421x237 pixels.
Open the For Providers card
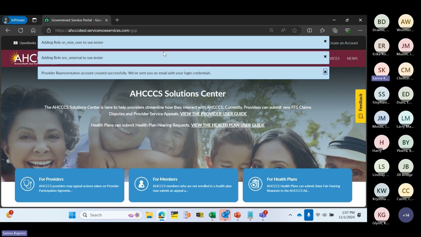pyautogui.click(x=69, y=185)
